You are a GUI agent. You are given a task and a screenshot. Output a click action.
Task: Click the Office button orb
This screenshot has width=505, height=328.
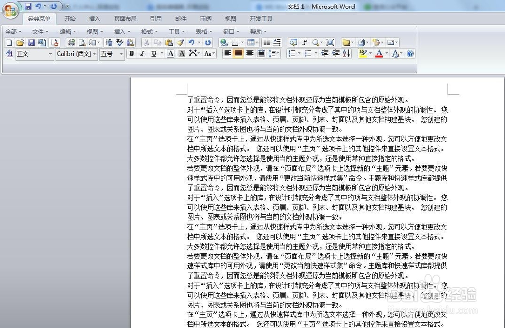10,10
